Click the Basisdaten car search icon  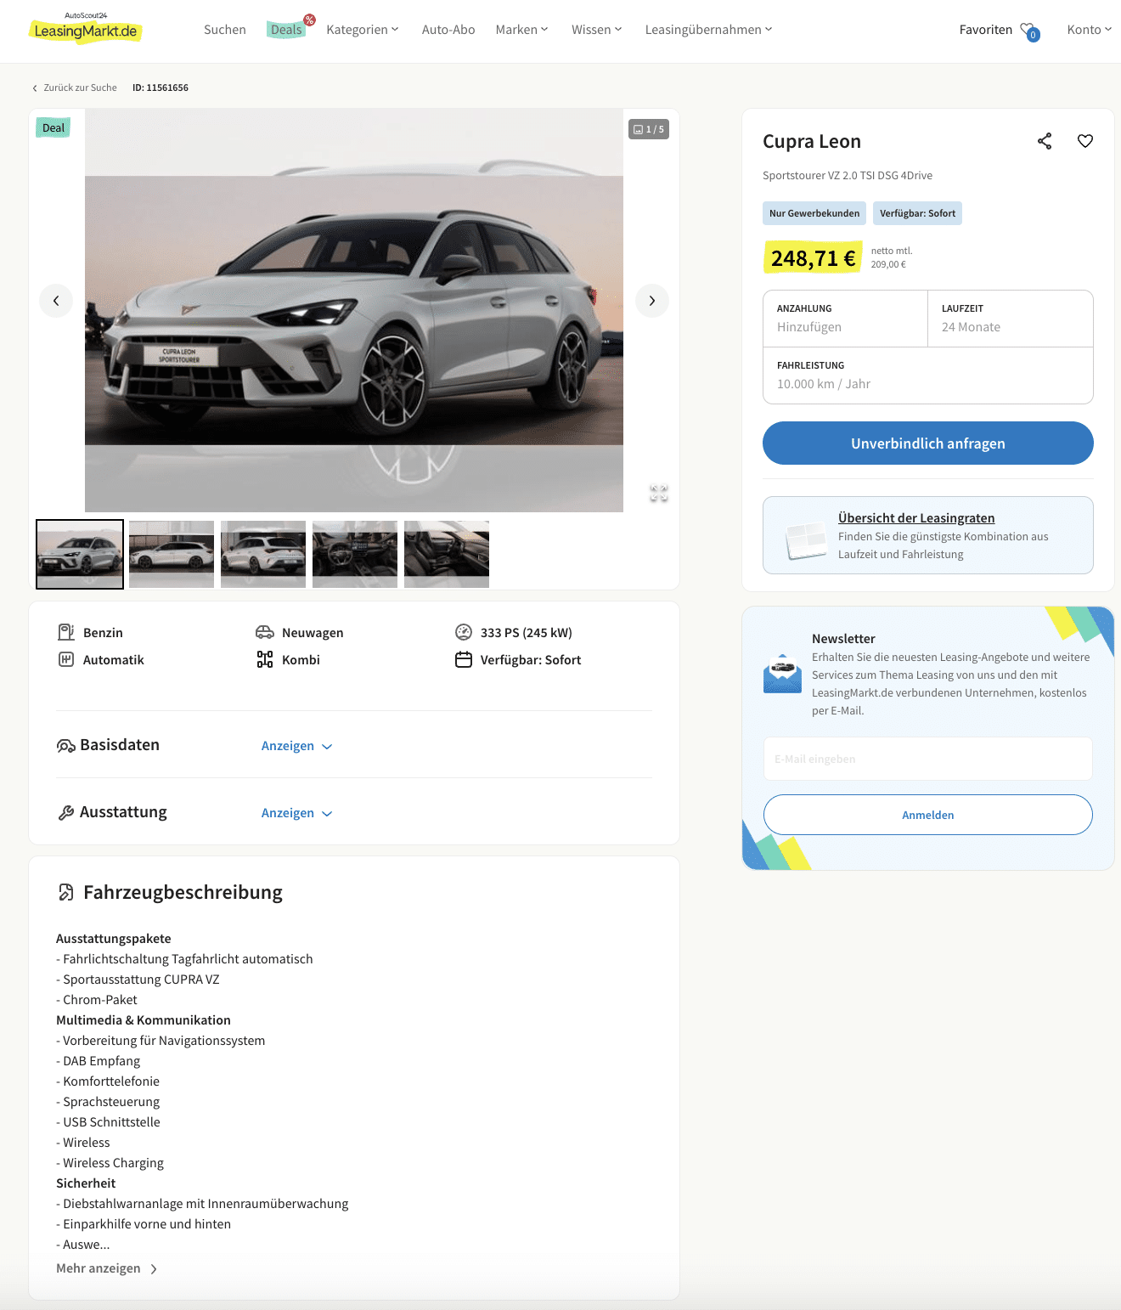[x=66, y=746]
